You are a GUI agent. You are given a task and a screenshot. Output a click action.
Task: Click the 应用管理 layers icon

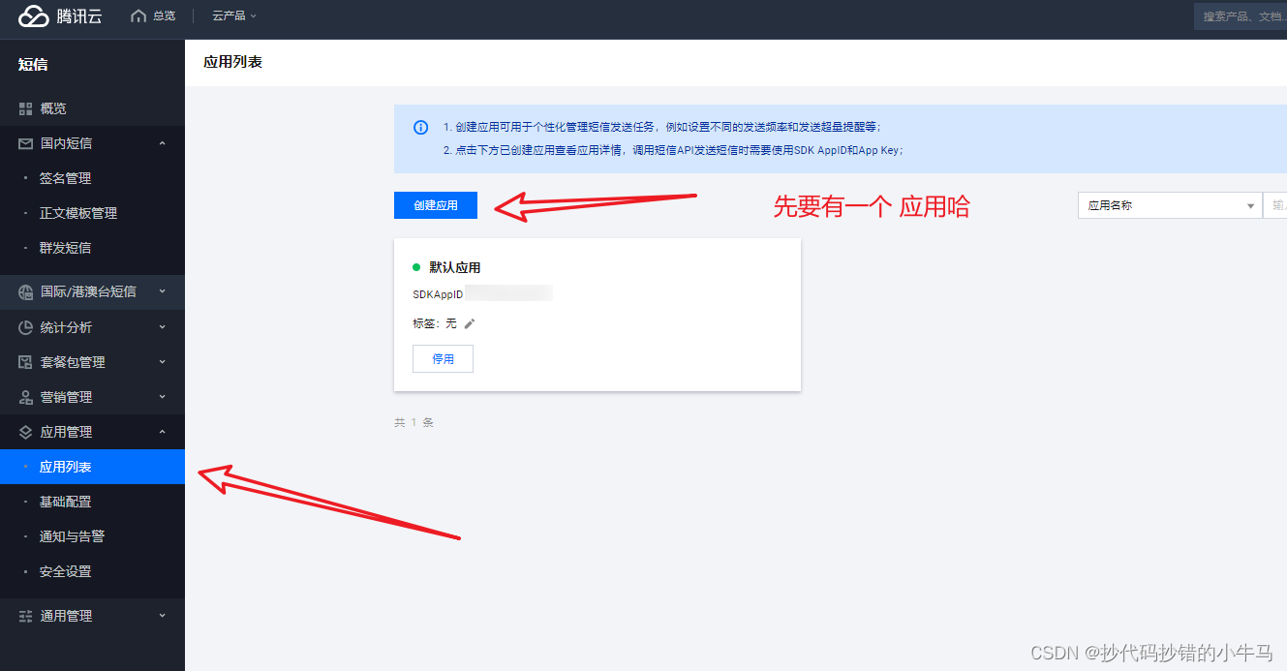(26, 432)
